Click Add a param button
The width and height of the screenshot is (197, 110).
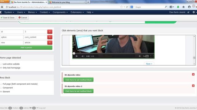(x=26, y=48)
